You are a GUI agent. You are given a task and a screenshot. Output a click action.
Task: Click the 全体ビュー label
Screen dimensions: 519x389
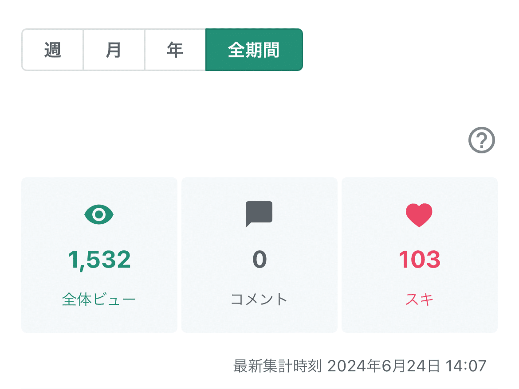click(99, 300)
